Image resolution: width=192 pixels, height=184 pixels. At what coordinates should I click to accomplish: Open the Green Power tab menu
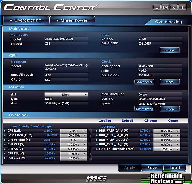pos(72,20)
